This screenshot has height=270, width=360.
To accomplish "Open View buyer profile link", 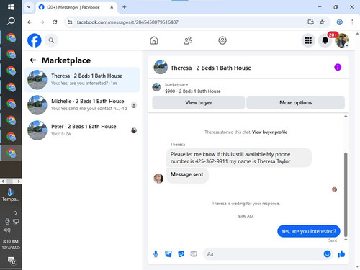I will 269,132.
